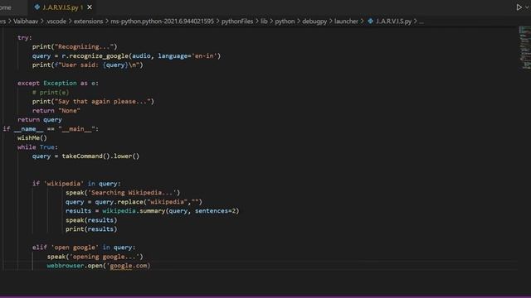The height and width of the screenshot is (298, 531).
Task: Click the 'except Exception as e:' line
Action: pyautogui.click(x=58, y=83)
